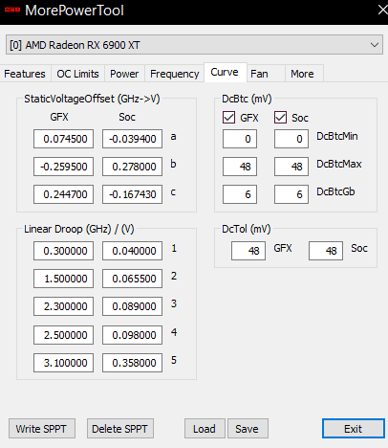Focus the GFX coefficient a field 0.074500

pos(63,139)
